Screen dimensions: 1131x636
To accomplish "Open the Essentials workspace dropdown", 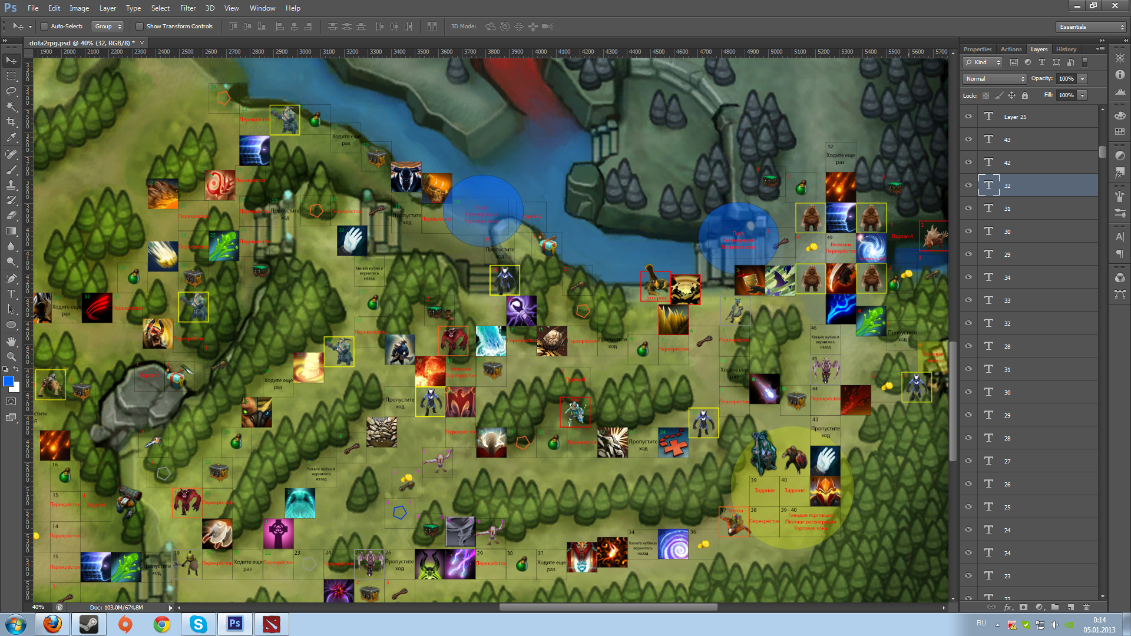I will (1090, 26).
